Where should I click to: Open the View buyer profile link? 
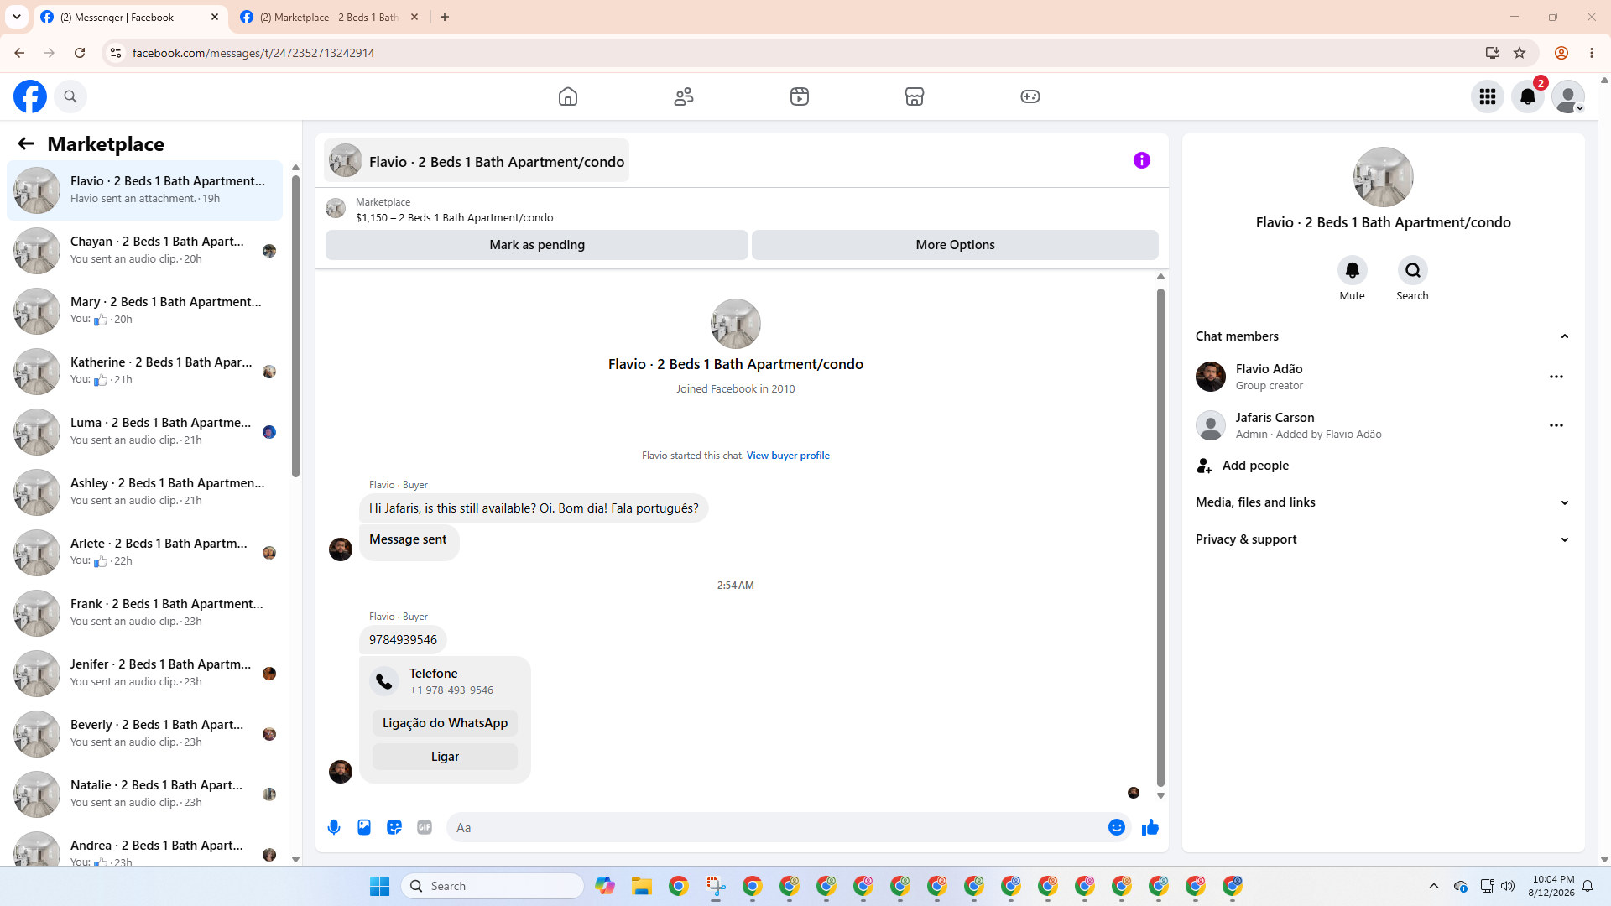coord(788,456)
